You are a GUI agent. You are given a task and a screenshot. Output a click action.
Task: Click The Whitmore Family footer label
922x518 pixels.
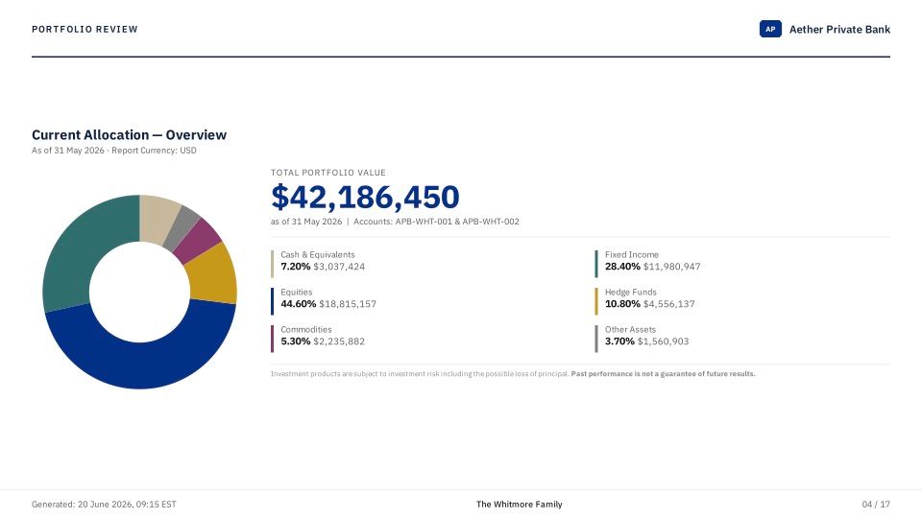pyautogui.click(x=520, y=504)
